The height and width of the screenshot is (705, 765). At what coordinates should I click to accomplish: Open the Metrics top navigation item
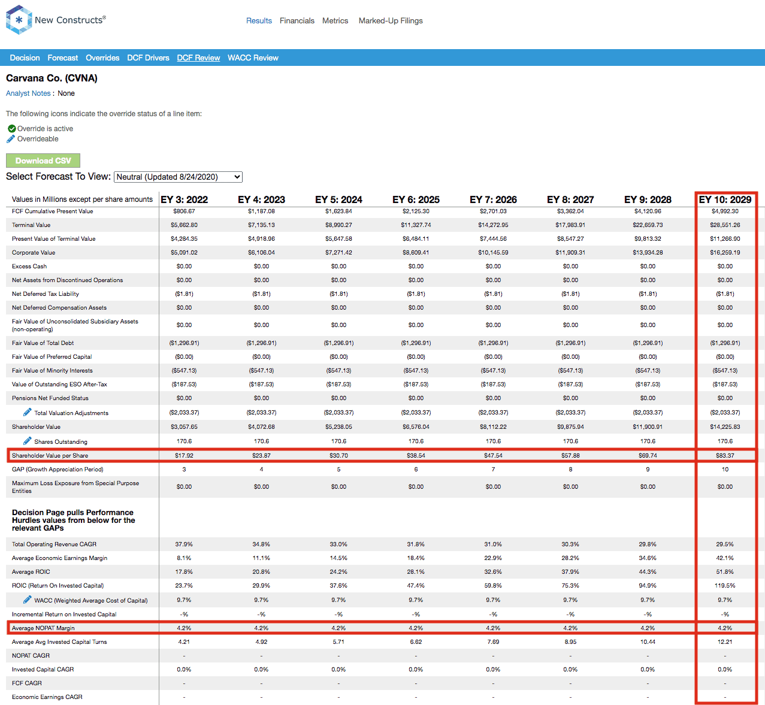coord(335,20)
